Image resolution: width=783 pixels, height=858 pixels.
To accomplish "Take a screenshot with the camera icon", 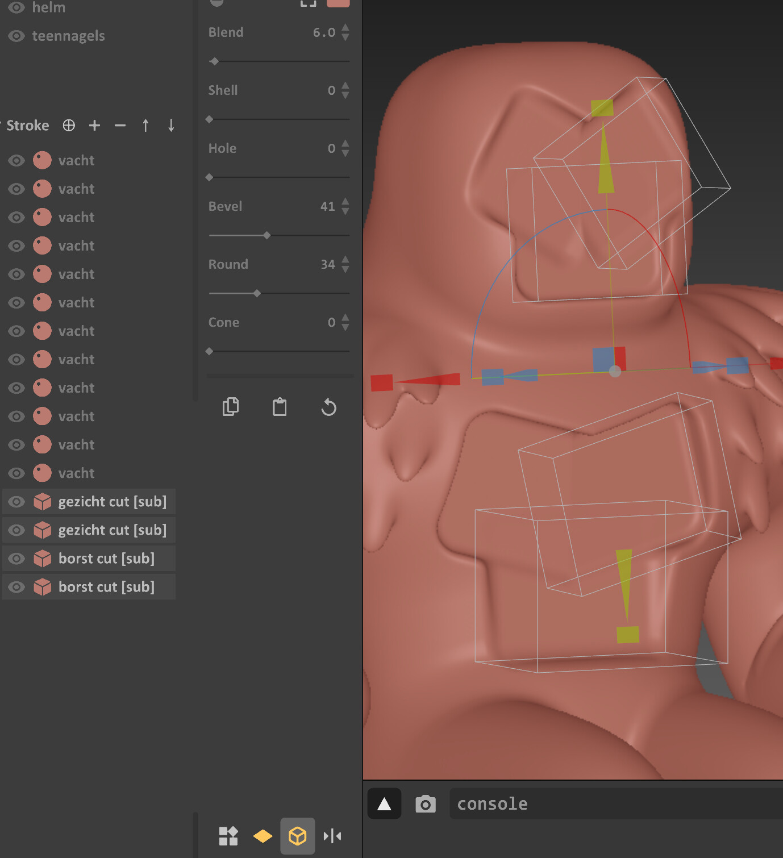I will pos(426,804).
